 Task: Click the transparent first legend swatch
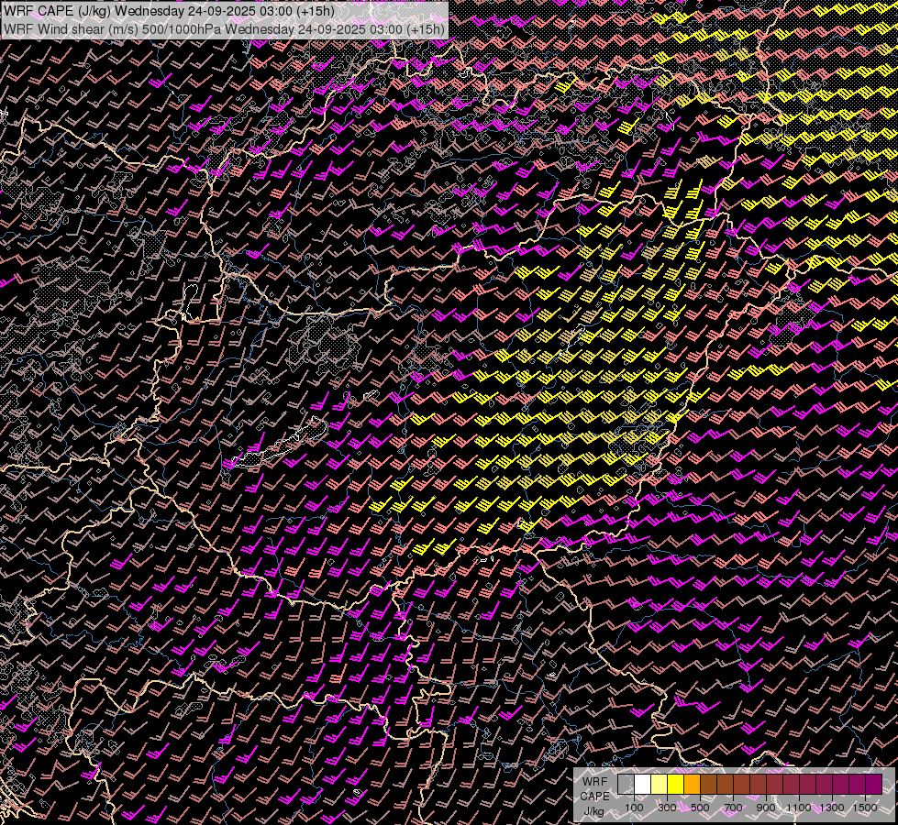(626, 784)
